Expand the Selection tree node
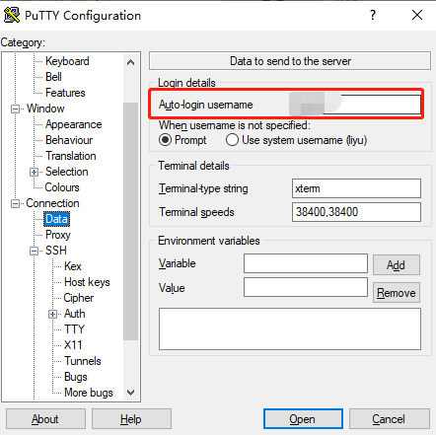 pos(34,172)
